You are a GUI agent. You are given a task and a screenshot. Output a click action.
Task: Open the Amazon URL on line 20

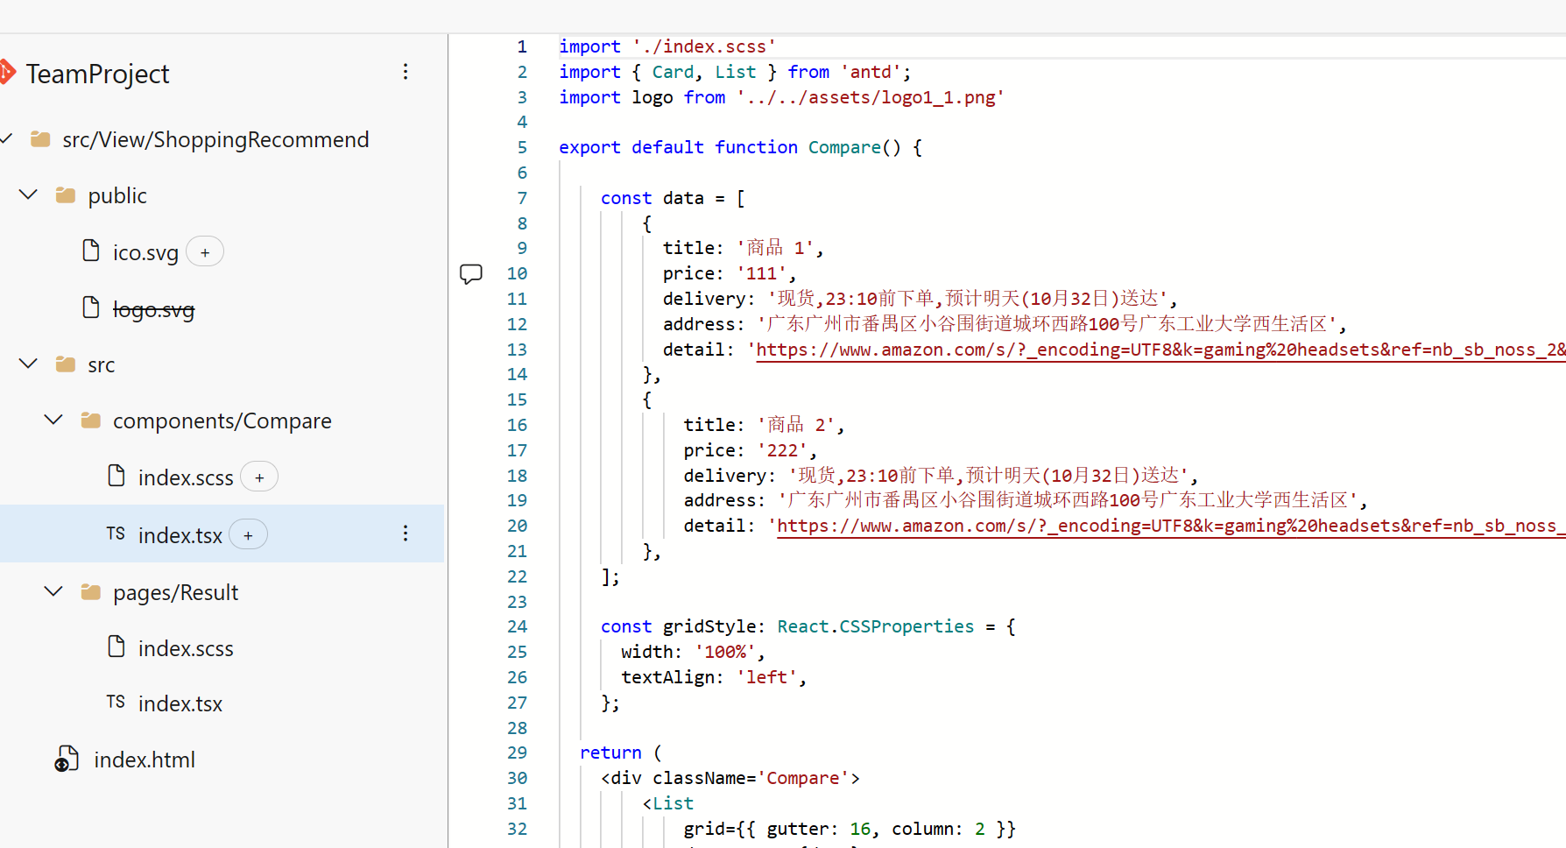(x=1171, y=526)
